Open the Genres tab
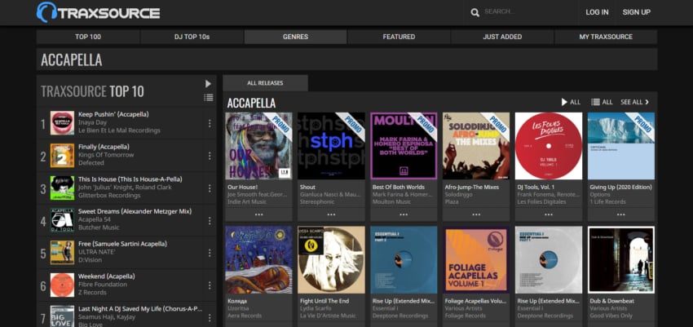693x327 pixels. (295, 37)
